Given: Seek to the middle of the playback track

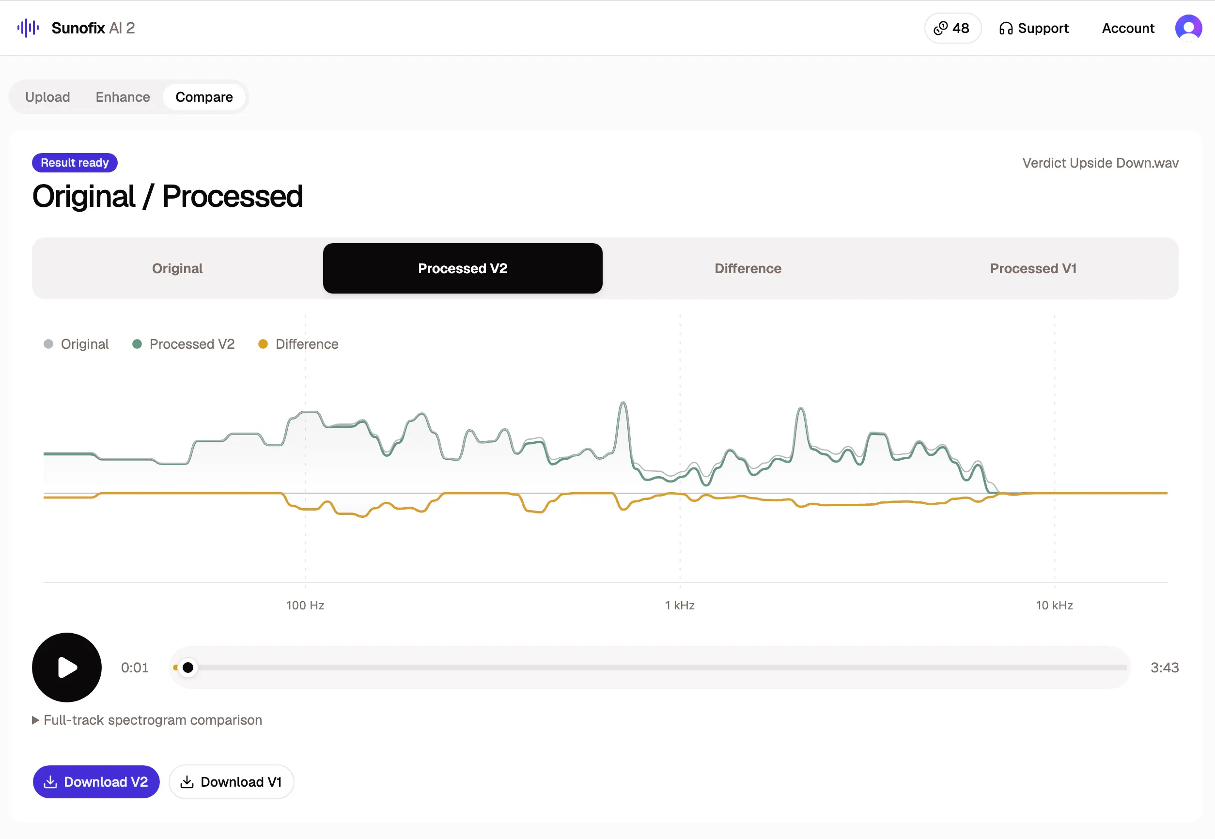Looking at the screenshot, I should tap(650, 668).
